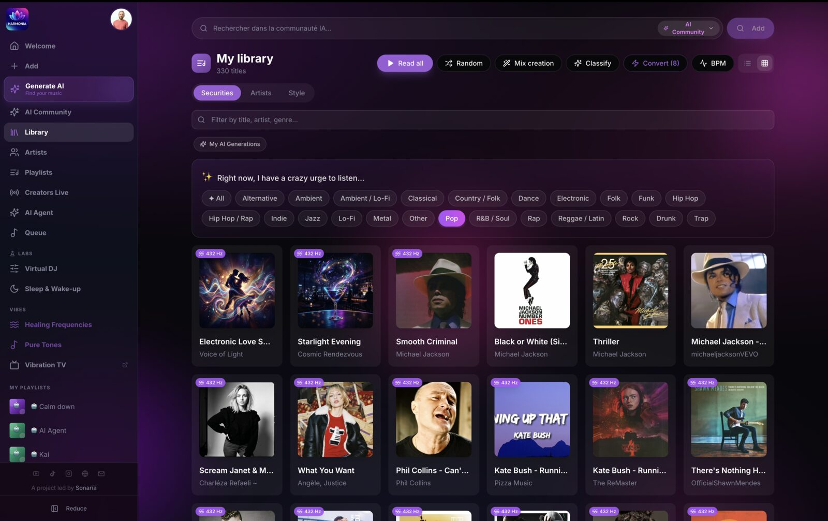Switch to the Style tab
The width and height of the screenshot is (828, 521).
pyautogui.click(x=297, y=93)
